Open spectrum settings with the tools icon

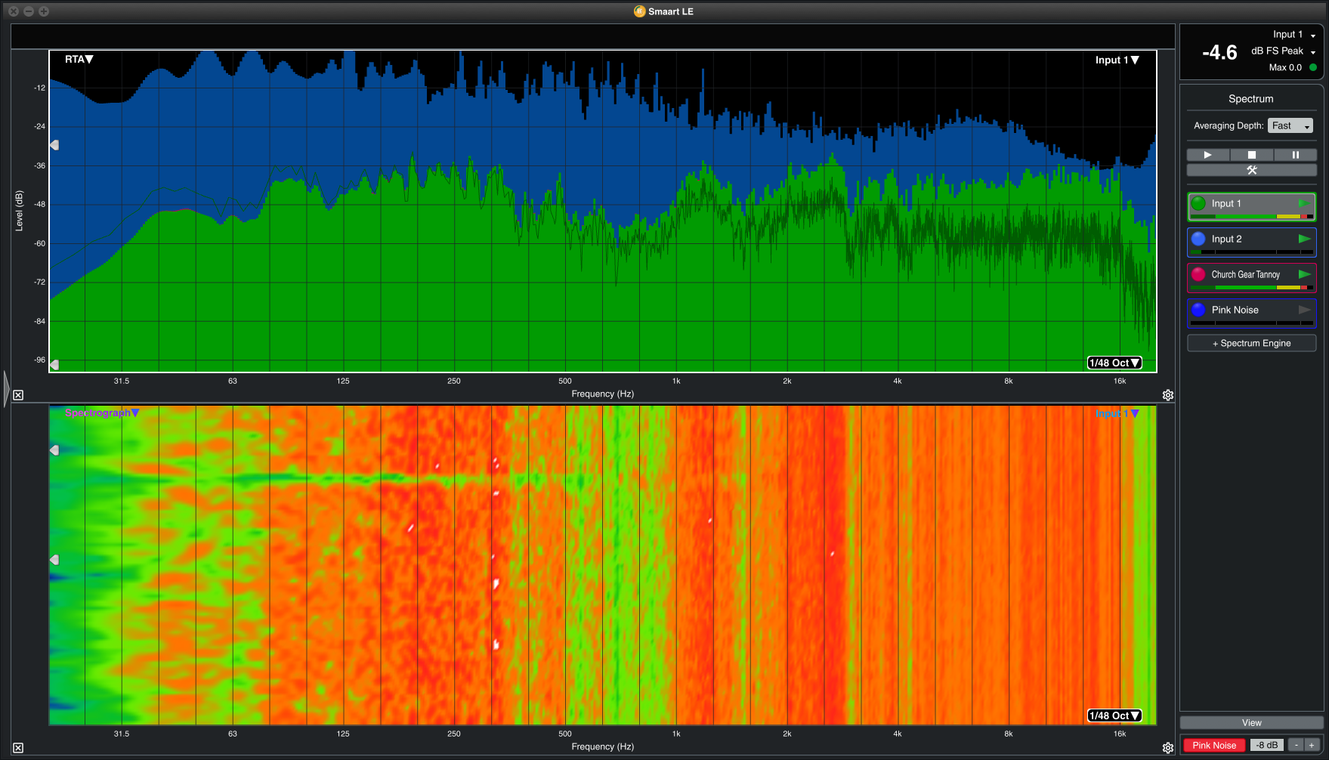1251,170
